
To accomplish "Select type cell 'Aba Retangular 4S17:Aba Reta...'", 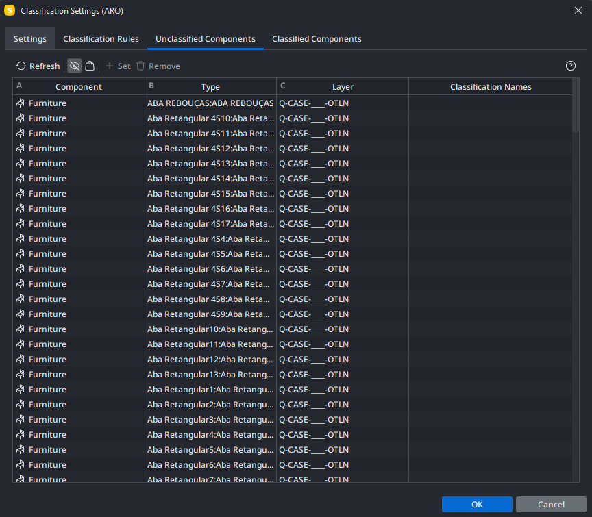I will tap(210, 224).
